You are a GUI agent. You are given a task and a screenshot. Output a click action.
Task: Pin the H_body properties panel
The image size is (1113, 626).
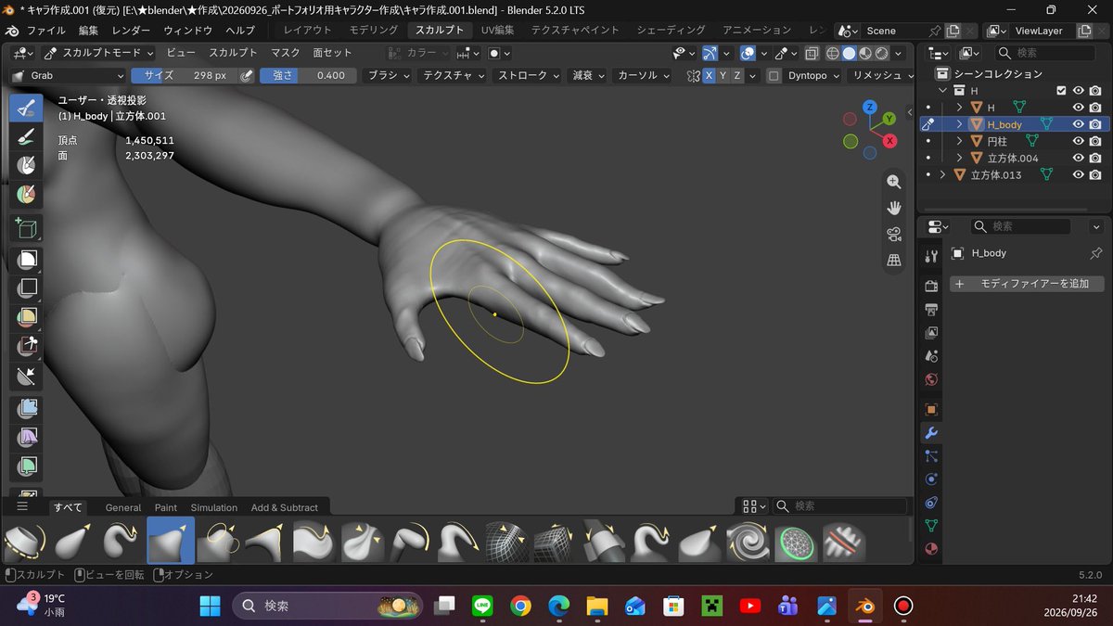click(x=1095, y=253)
